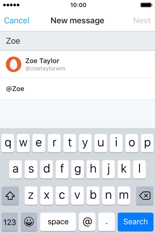Tap the letter z key
The width and height of the screenshot is (155, 233).
click(31, 196)
